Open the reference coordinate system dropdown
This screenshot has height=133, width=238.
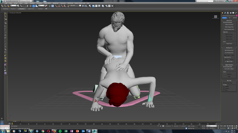[x=41, y=6]
